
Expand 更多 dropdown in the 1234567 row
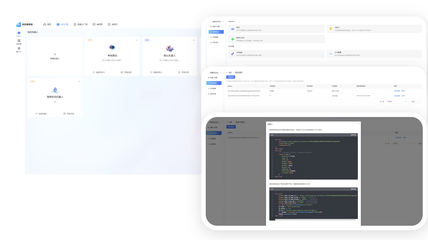coord(403,91)
